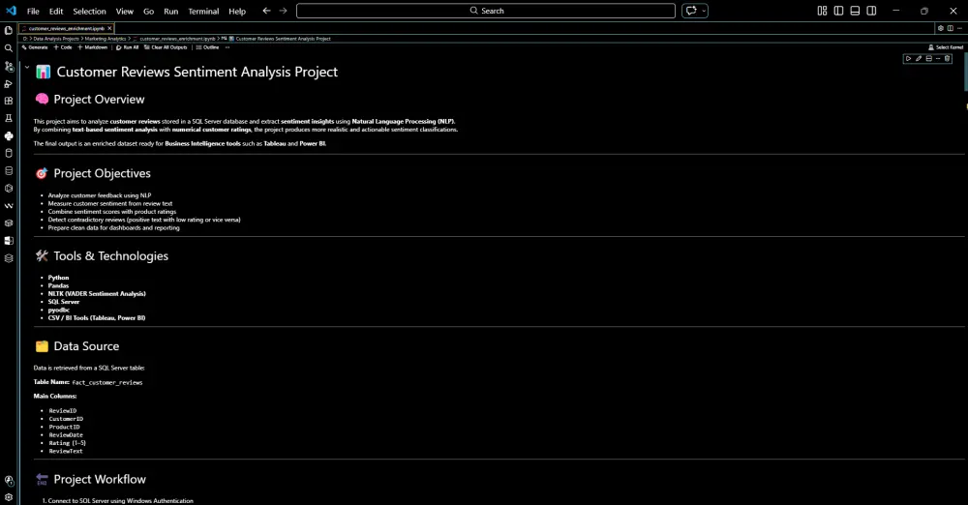Image resolution: width=968 pixels, height=505 pixels.
Task: Click Run All in notebook toolbar
Action: tap(127, 47)
